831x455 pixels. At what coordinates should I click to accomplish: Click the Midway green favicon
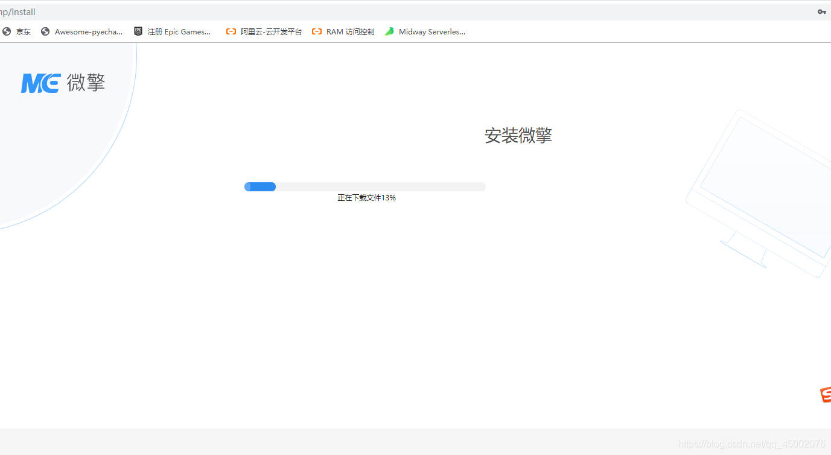tap(390, 32)
